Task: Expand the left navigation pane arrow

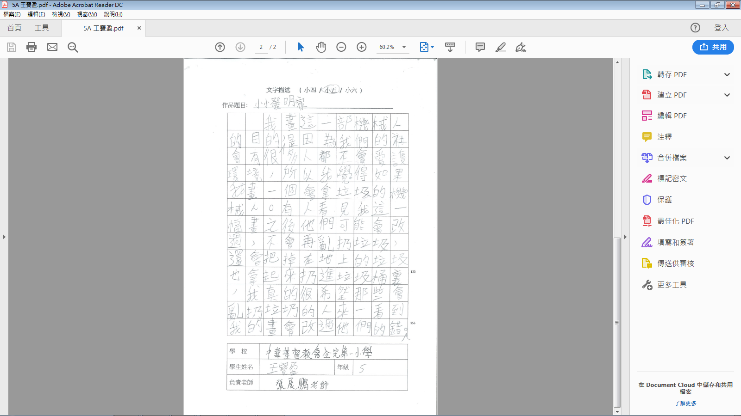Action: coord(4,237)
